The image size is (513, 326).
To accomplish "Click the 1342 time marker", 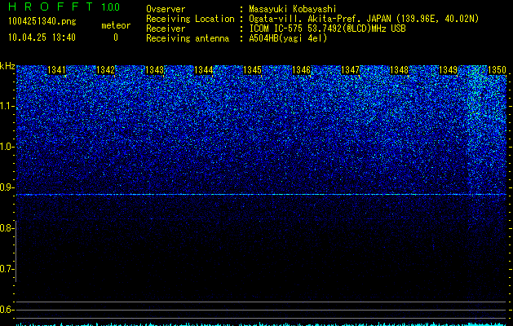I will (106, 70).
